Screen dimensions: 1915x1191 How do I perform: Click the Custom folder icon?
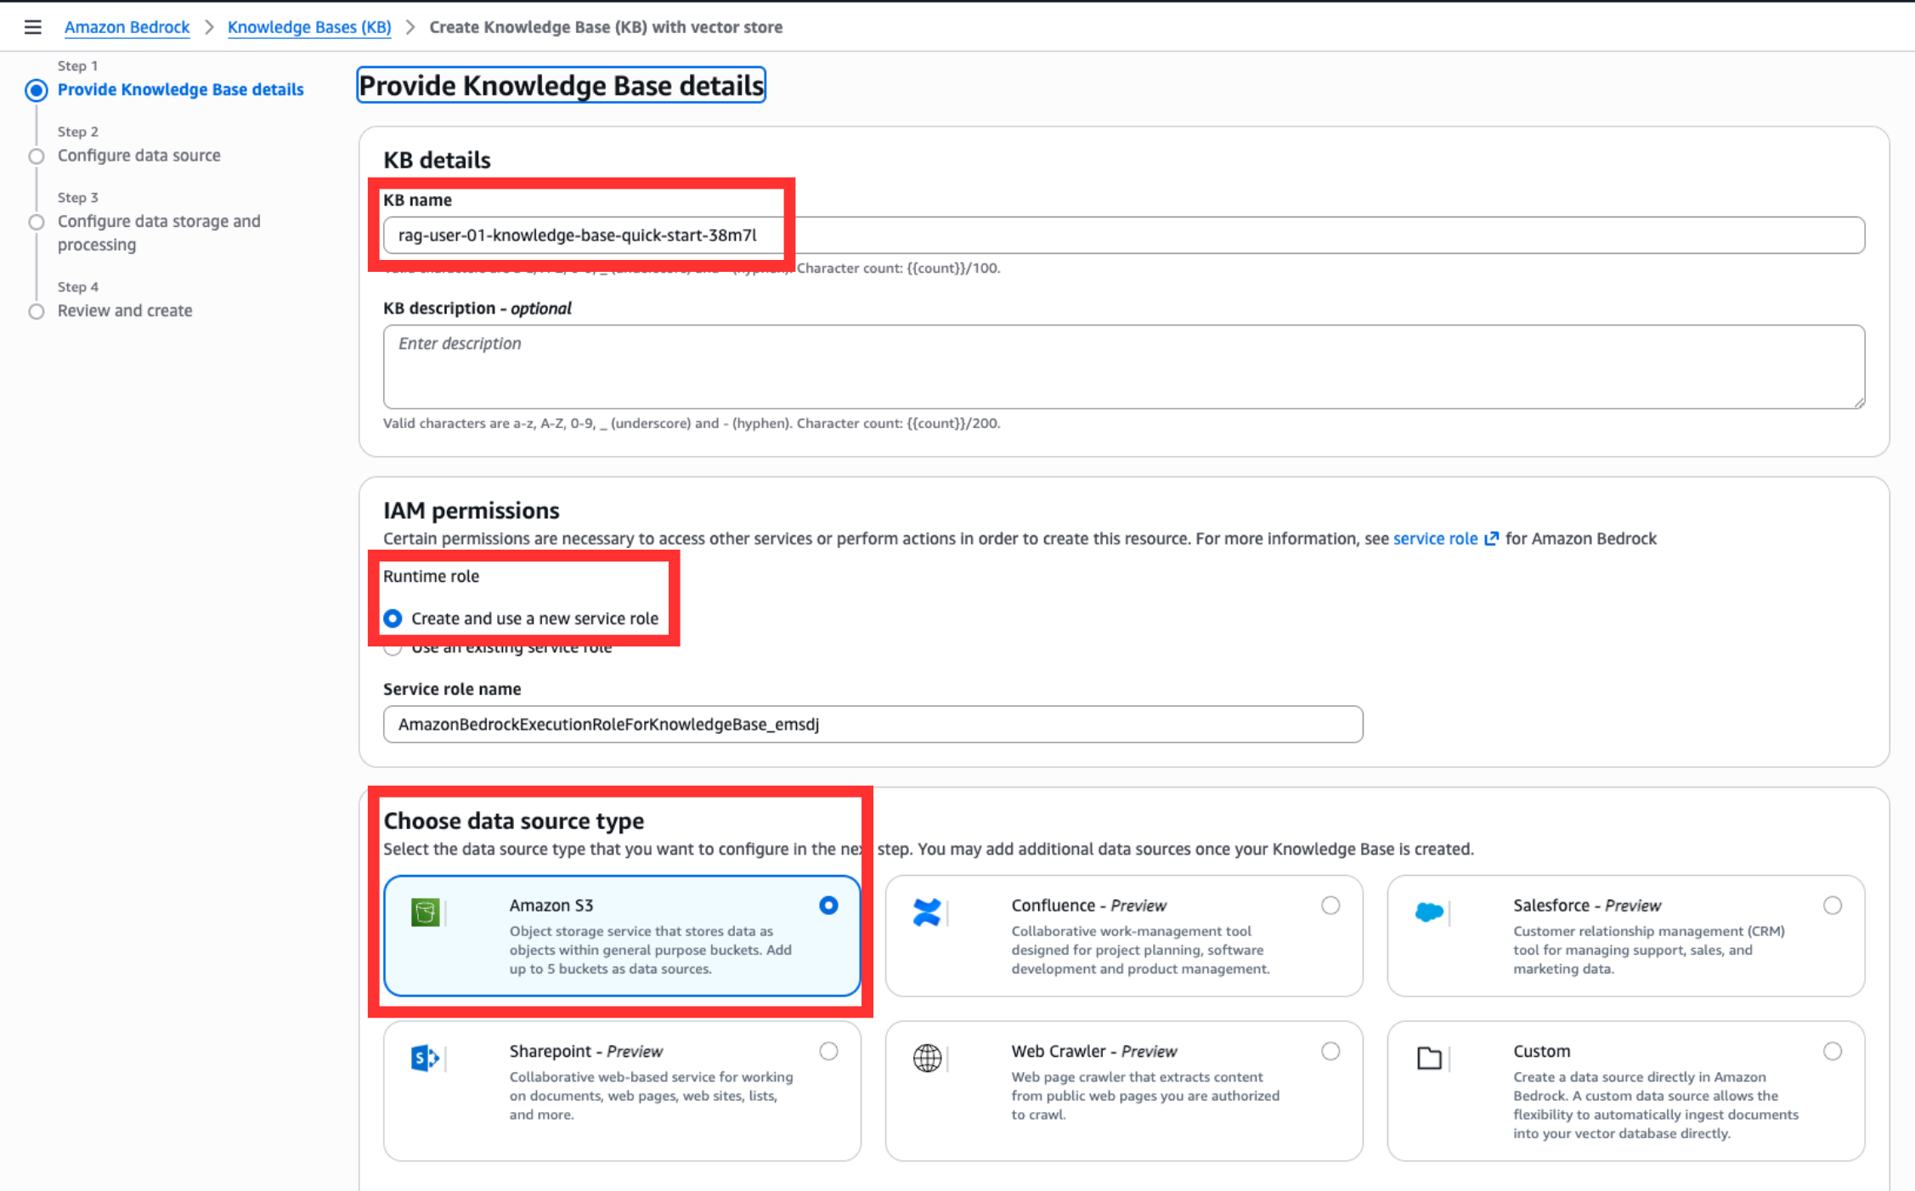(x=1429, y=1058)
